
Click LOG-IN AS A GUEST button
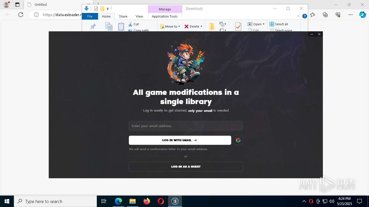pos(186,166)
